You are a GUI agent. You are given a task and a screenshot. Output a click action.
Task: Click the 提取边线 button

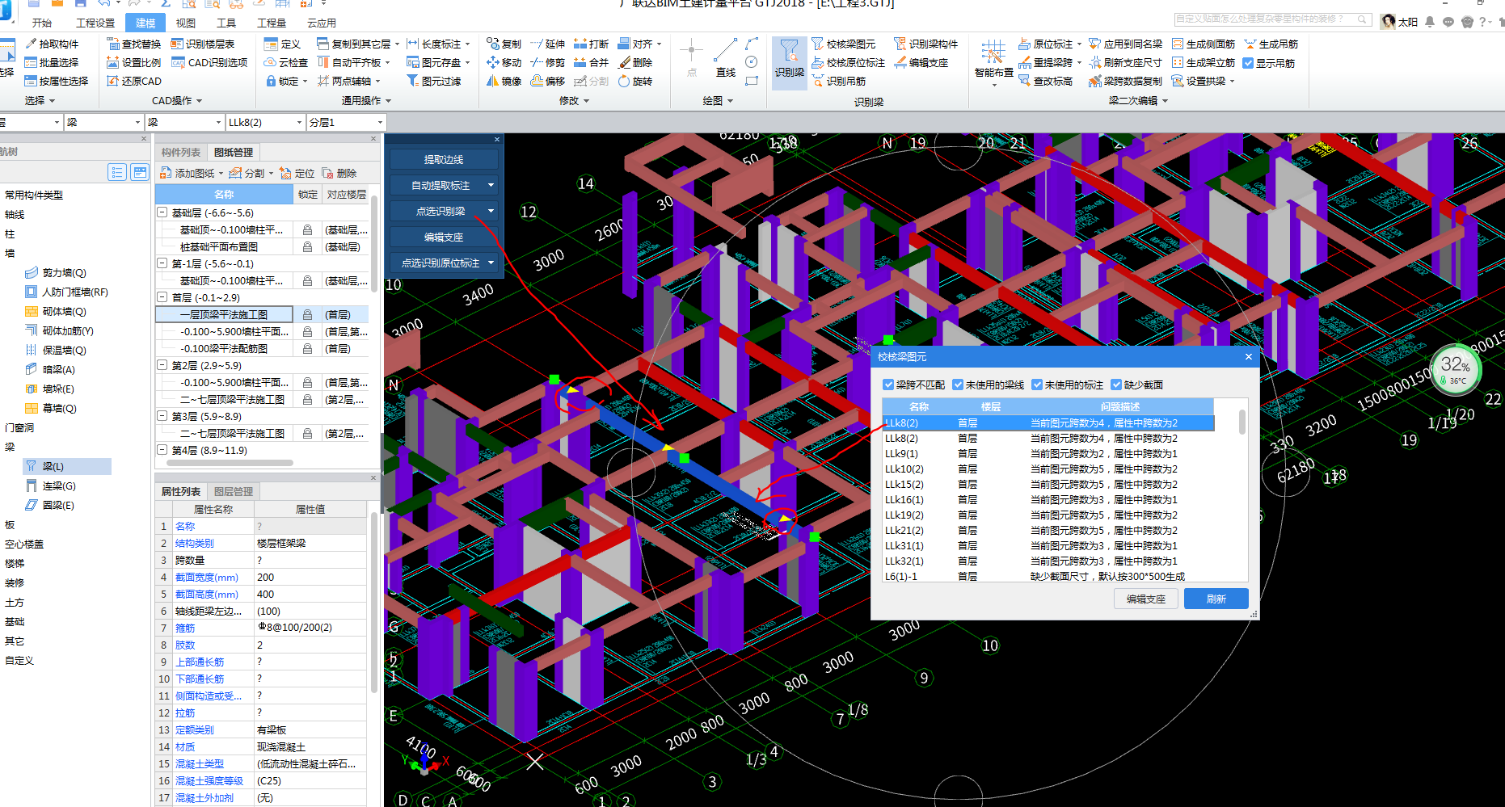pos(444,159)
